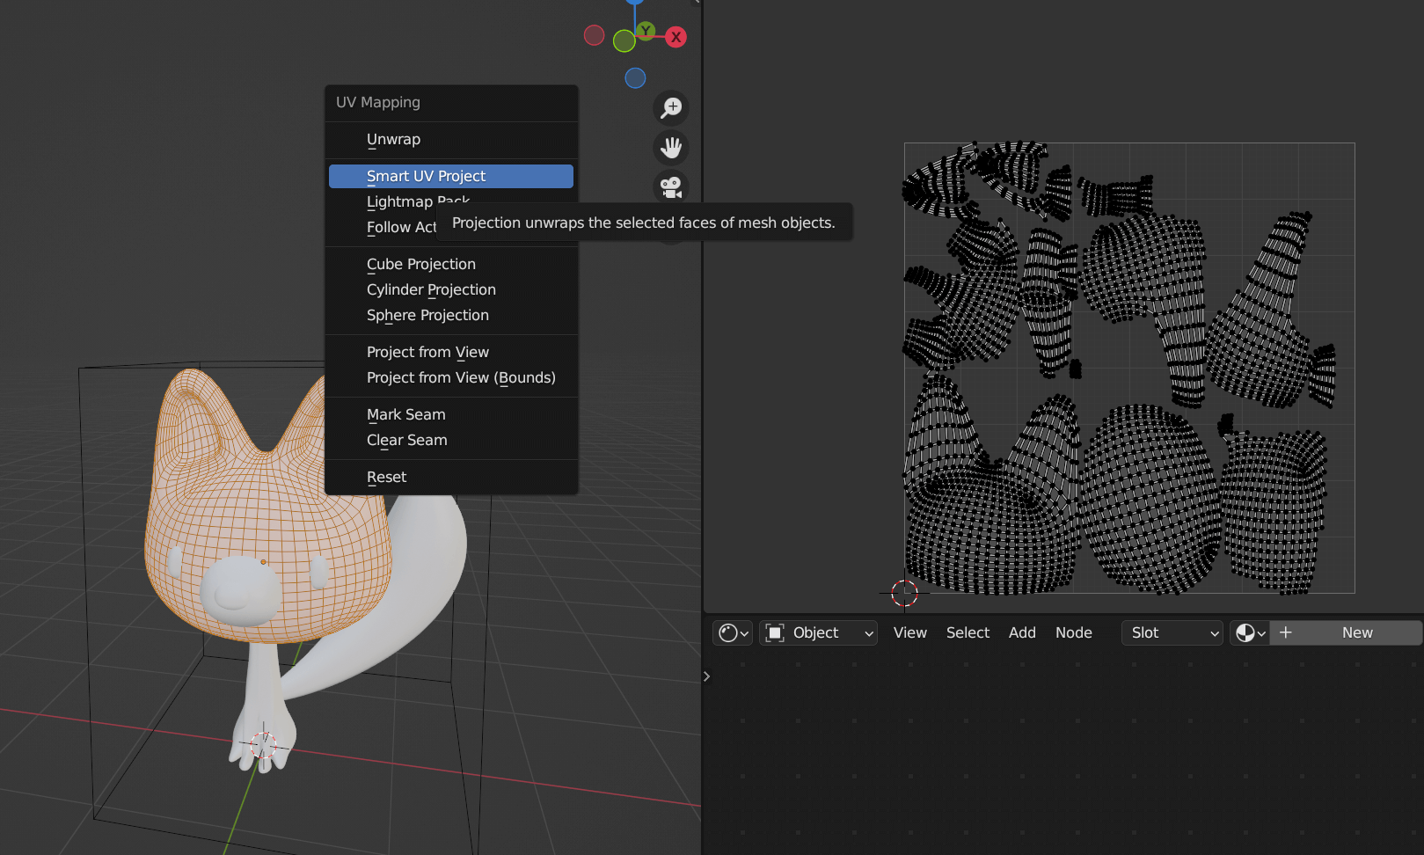Open the editor type sphere icon dropdown
Screen dimensions: 1424x855
pyautogui.click(x=733, y=632)
